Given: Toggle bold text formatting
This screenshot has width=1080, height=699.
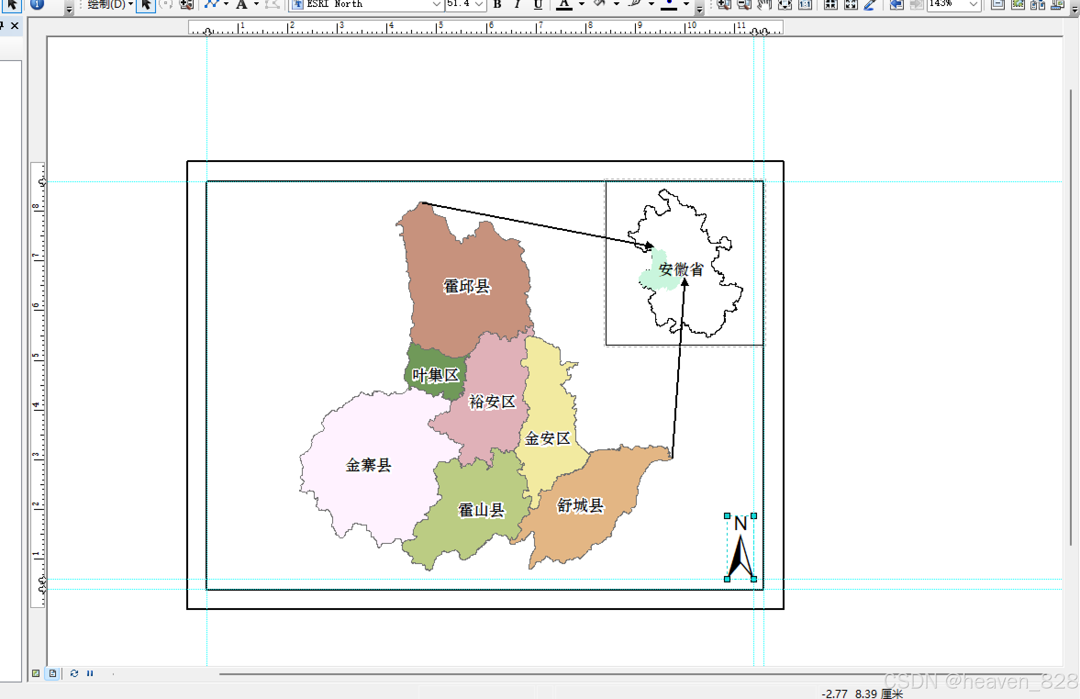Looking at the screenshot, I should [x=497, y=5].
